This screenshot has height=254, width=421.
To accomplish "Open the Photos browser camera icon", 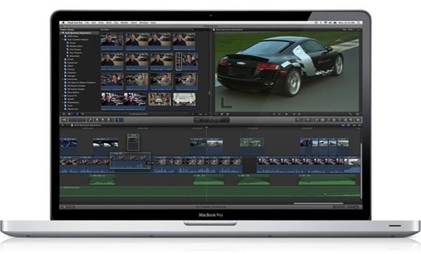I will 323,120.
